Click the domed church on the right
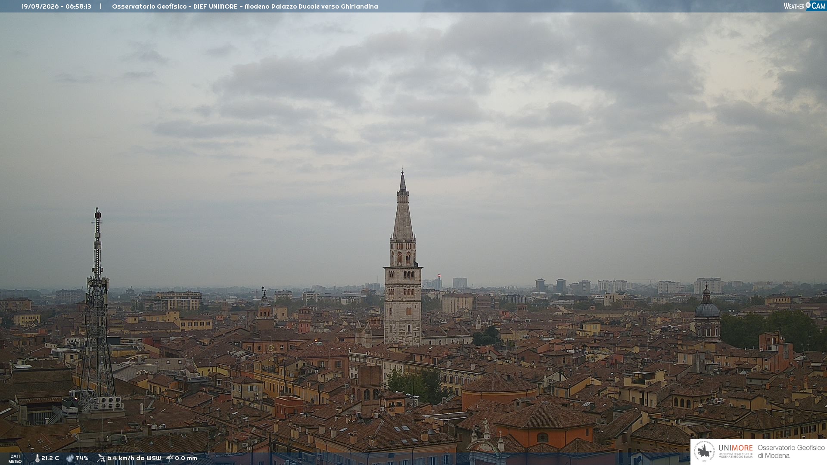Viewport: 827px width, 465px height. (707, 314)
